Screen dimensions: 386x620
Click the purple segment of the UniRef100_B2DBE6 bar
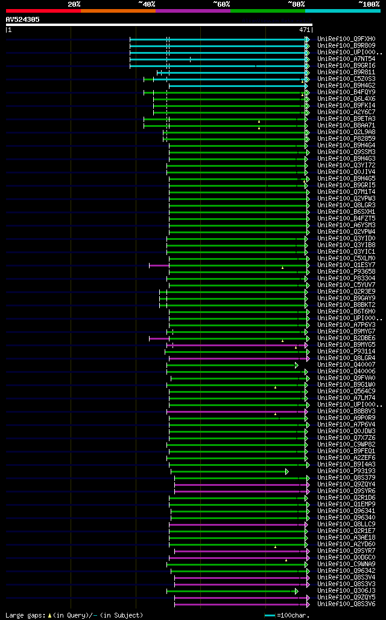coord(159,338)
